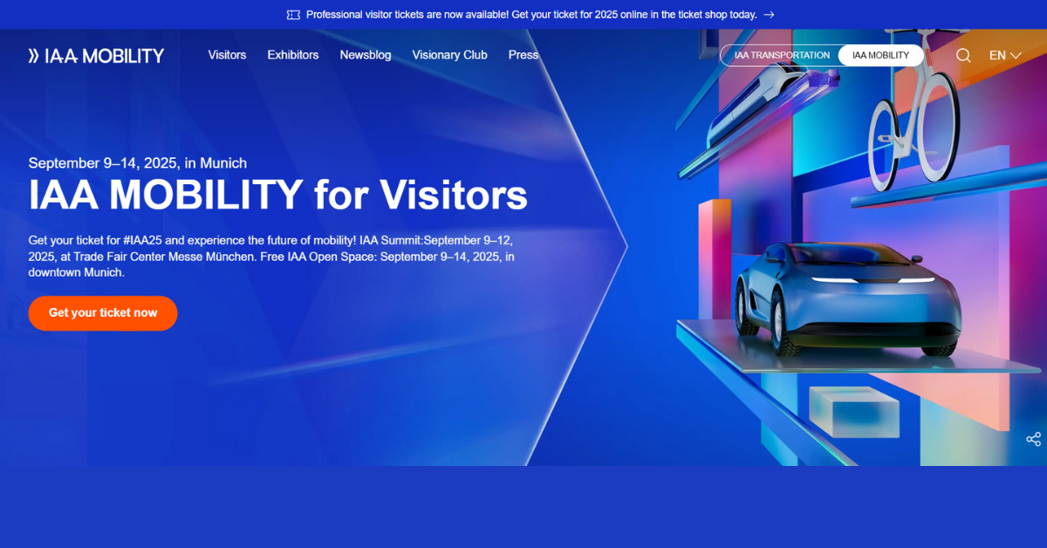The height and width of the screenshot is (548, 1047).
Task: Expand the EN language dropdown
Action: 1005,56
